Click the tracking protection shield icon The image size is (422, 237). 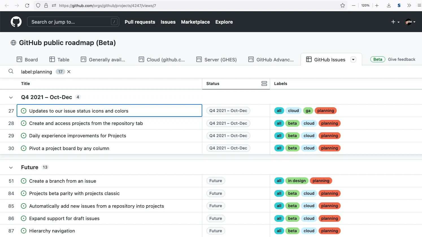pyautogui.click(x=38, y=5)
